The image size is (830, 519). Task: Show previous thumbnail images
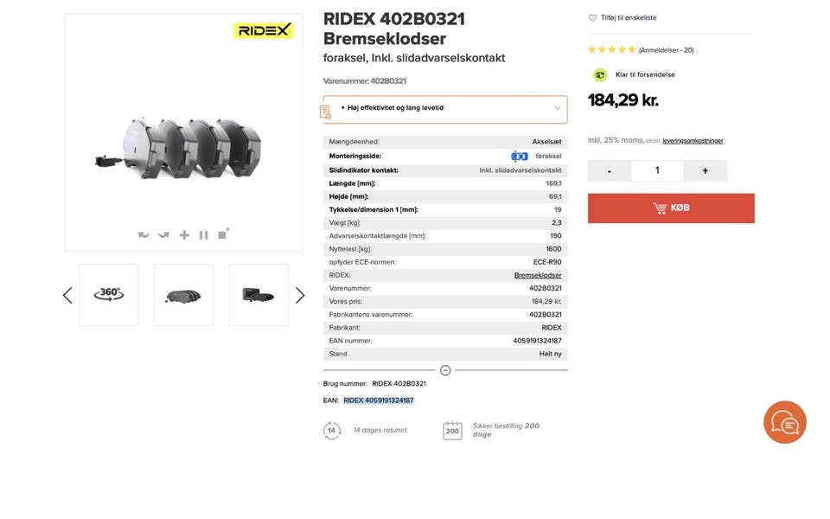click(67, 296)
